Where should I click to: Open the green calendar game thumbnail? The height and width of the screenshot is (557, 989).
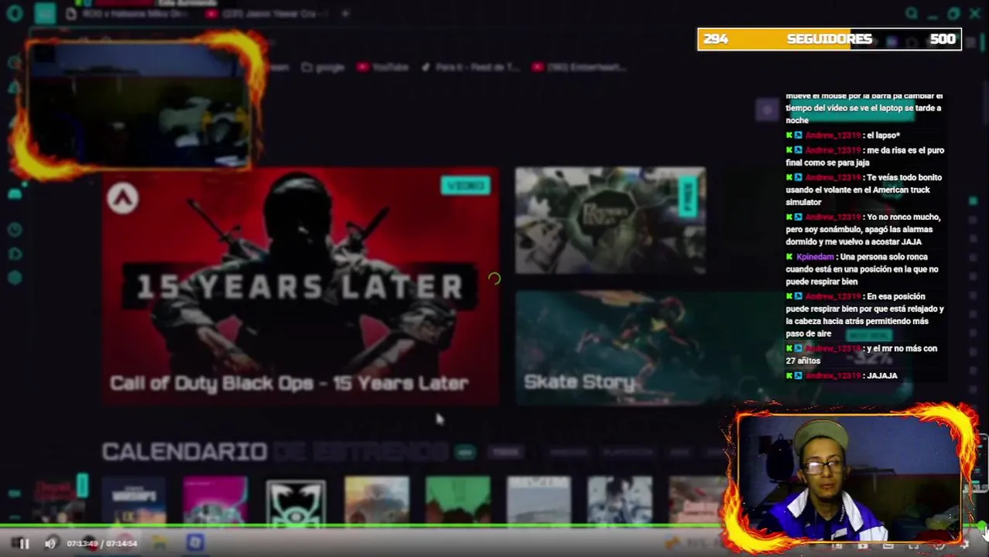tap(457, 501)
